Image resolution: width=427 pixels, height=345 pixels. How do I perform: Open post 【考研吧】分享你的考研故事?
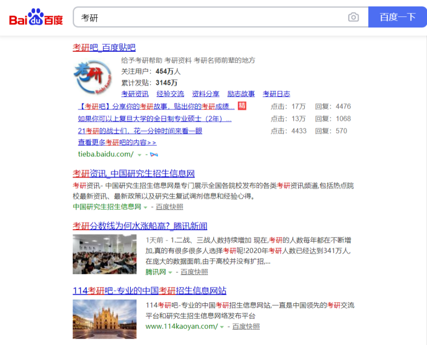click(156, 106)
